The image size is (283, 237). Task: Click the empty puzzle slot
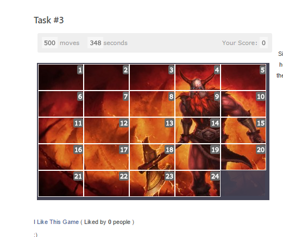(243, 183)
